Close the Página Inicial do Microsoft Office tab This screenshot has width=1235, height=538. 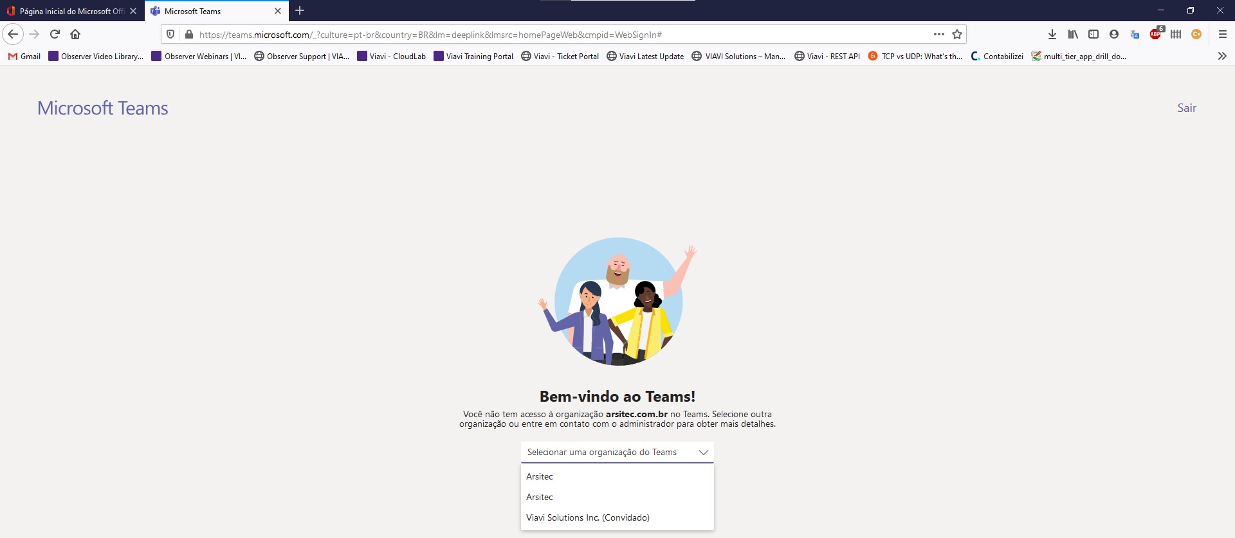(133, 11)
